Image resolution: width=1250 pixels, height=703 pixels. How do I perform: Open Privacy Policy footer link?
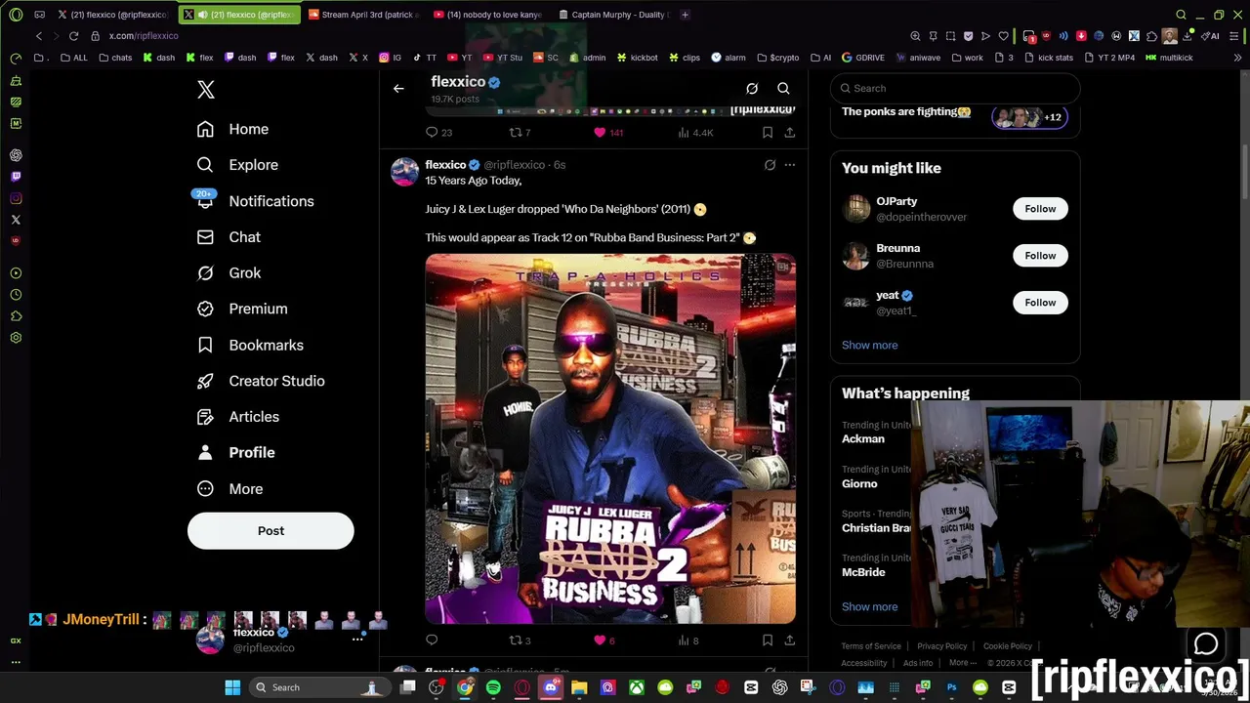pyautogui.click(x=941, y=646)
